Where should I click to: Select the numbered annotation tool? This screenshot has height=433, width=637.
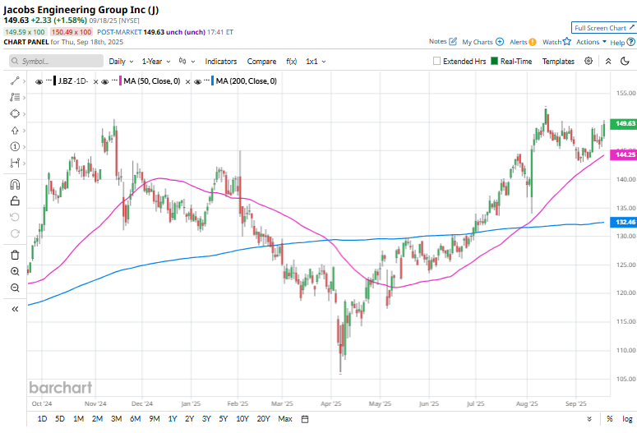click(x=15, y=146)
